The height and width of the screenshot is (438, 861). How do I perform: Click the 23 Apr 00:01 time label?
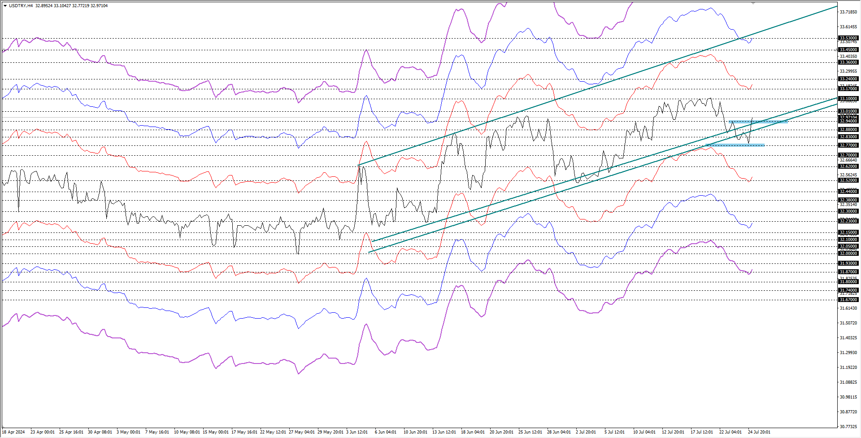click(43, 432)
